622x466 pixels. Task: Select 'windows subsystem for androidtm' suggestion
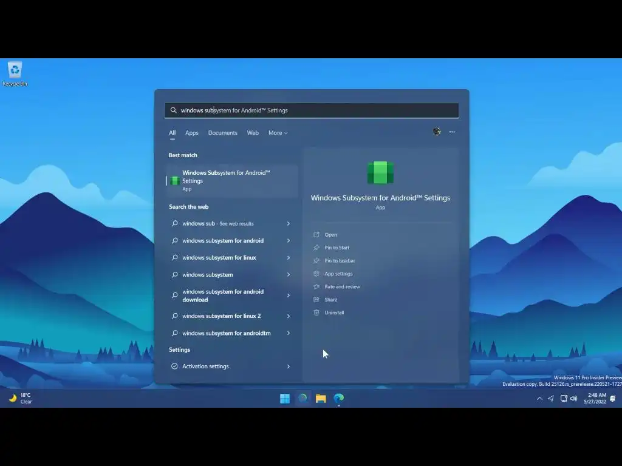coord(226,333)
